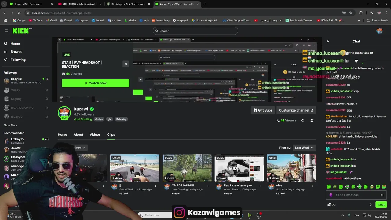This screenshot has height=220, width=391.
Task: Collapse the chat panel with arrow icon
Action: [328, 41]
